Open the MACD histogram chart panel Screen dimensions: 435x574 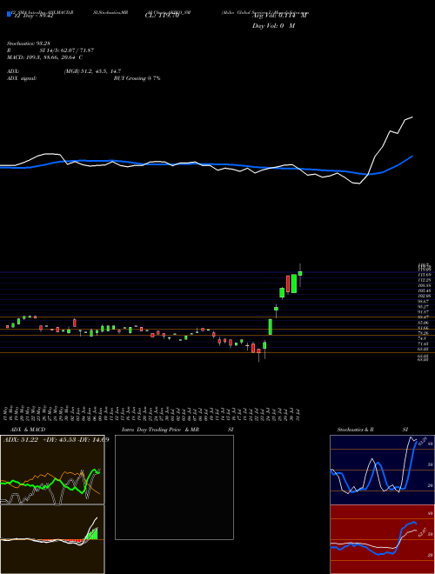click(x=52, y=539)
